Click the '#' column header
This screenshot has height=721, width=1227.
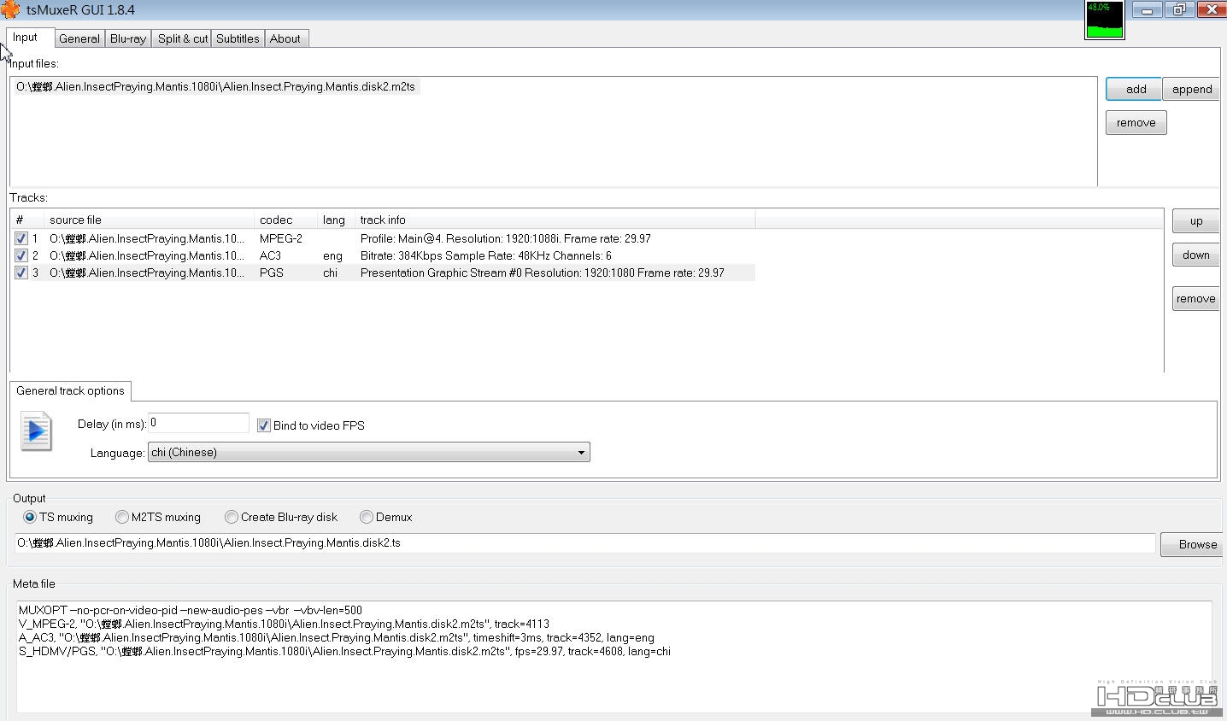[27, 220]
